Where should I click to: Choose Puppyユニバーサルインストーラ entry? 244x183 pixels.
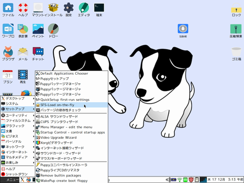(x=72, y=165)
